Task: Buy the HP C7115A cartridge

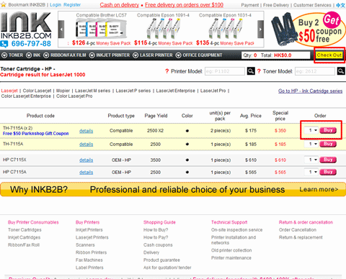Action: [328, 172]
